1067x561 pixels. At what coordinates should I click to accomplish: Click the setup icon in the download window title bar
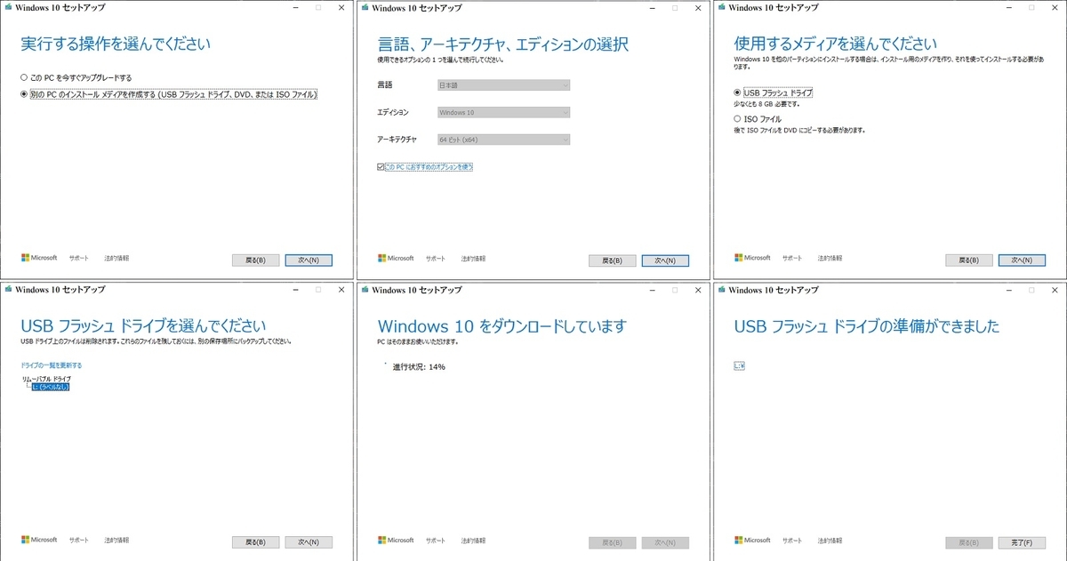click(x=365, y=290)
